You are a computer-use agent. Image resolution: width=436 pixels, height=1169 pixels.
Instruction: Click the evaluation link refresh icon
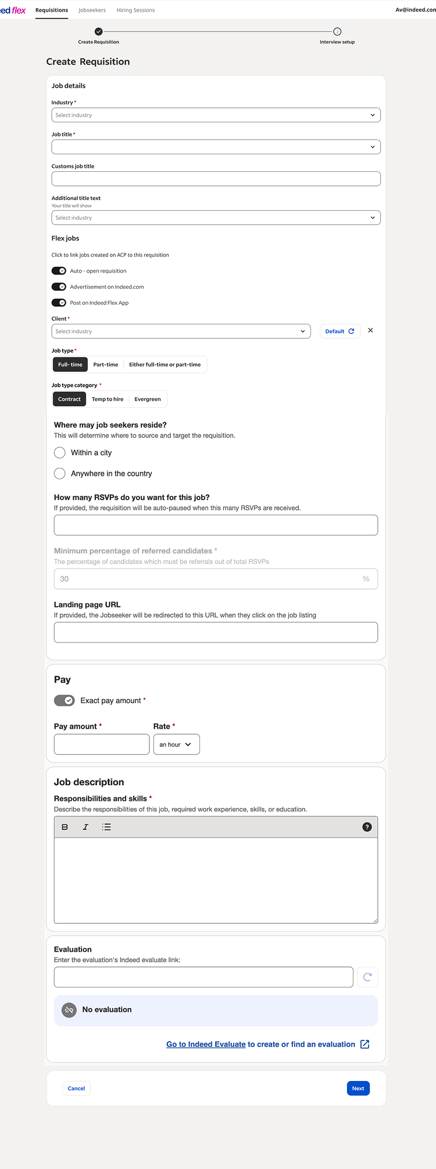(367, 977)
